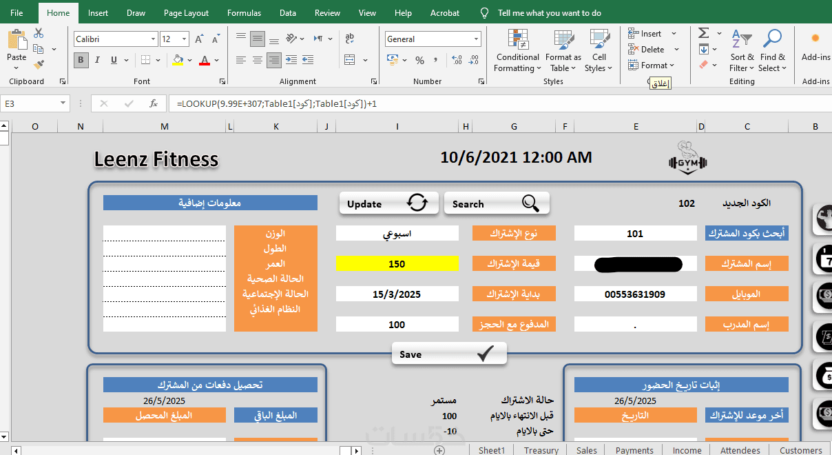Click the Copy icon in Clipboard
This screenshot has height=455, width=832.
click(39, 49)
